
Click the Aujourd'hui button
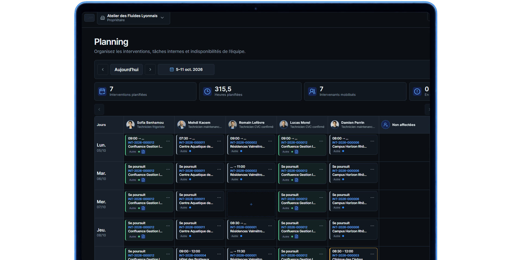[x=126, y=69]
